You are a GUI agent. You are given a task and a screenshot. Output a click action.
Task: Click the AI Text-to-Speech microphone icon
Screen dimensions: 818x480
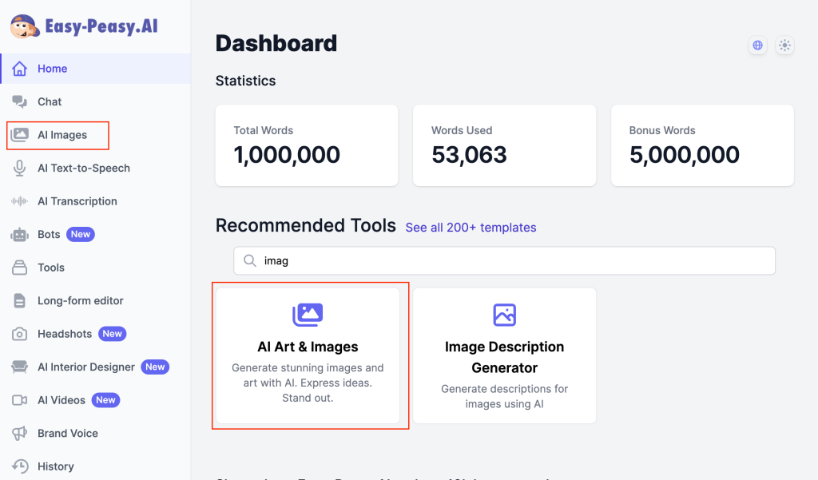click(x=20, y=168)
